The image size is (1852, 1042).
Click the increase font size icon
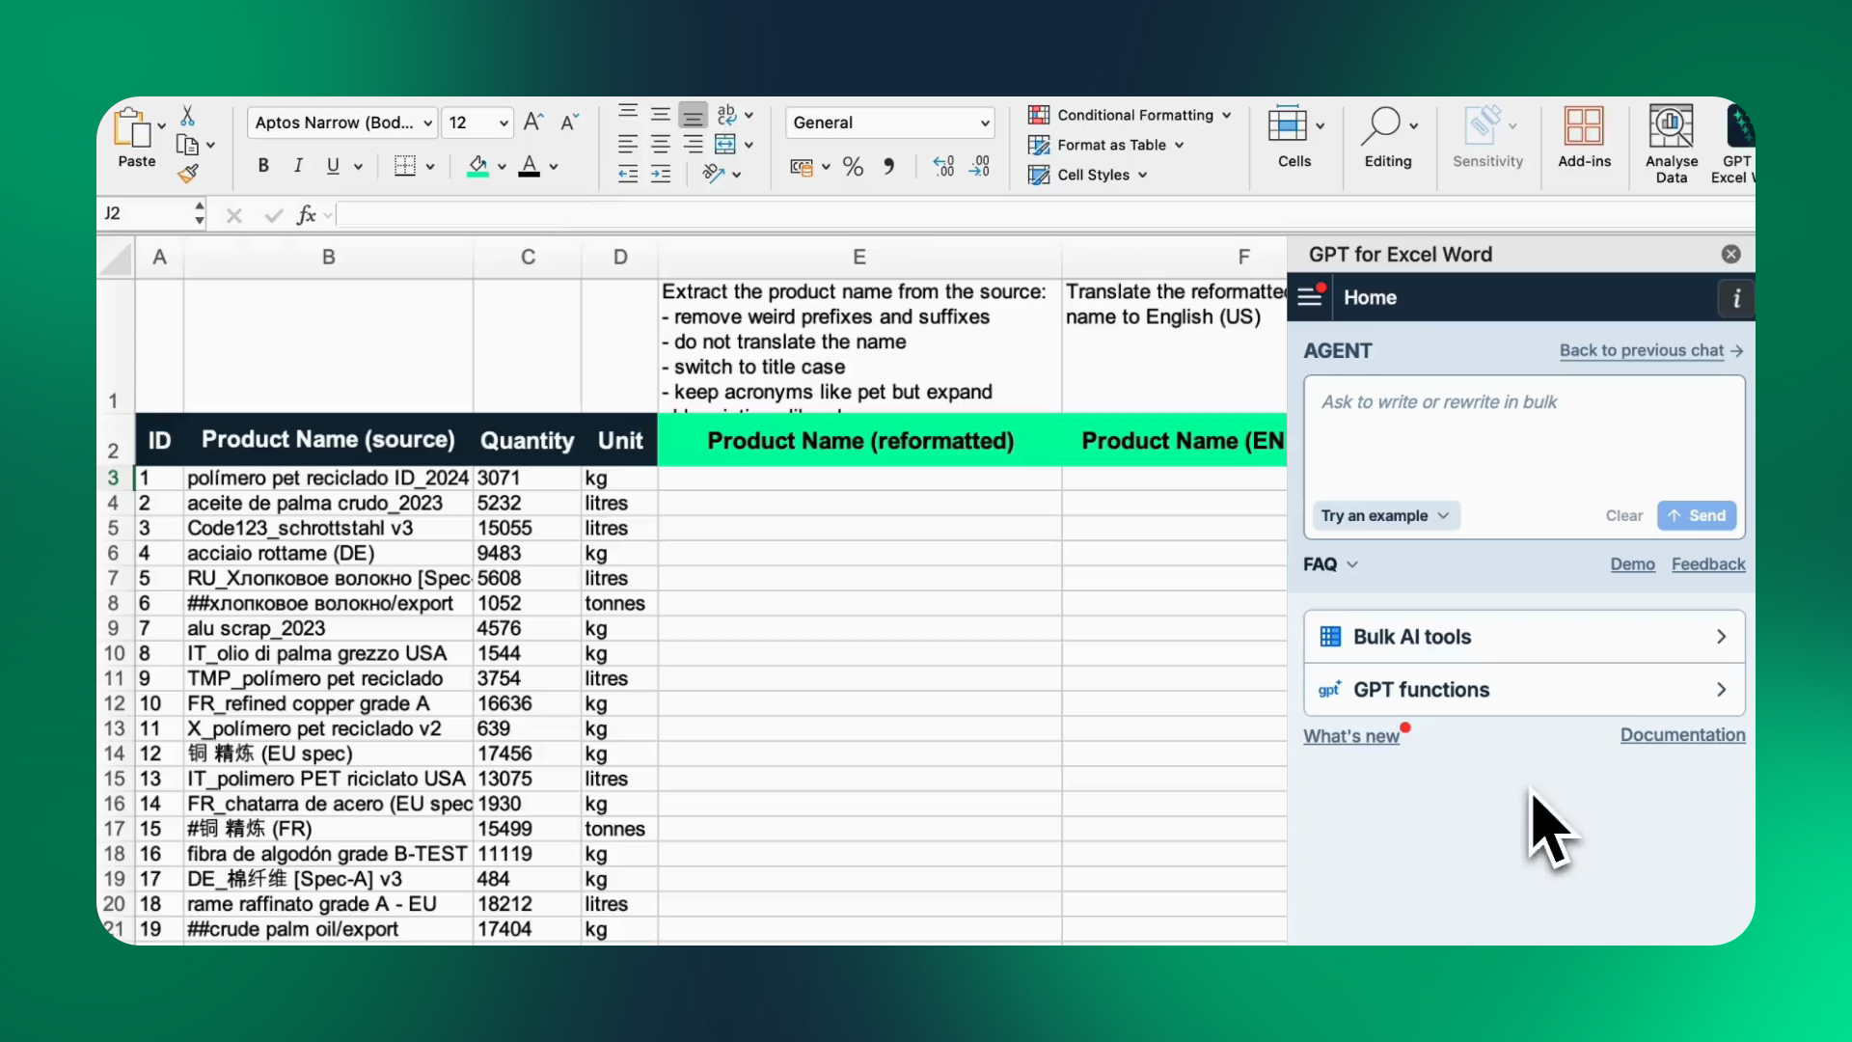click(532, 123)
